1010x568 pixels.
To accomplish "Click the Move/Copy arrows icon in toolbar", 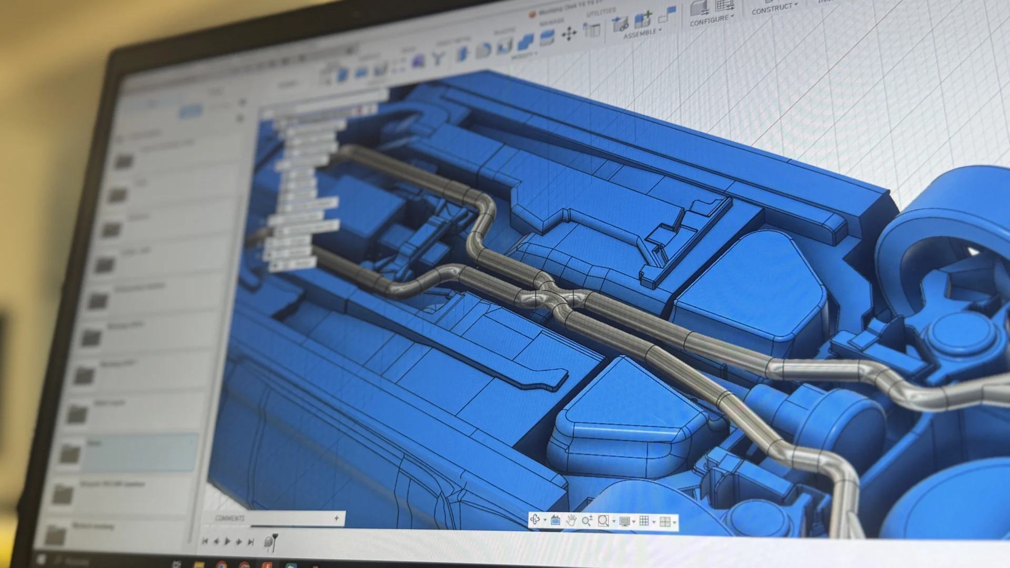I will (x=569, y=35).
